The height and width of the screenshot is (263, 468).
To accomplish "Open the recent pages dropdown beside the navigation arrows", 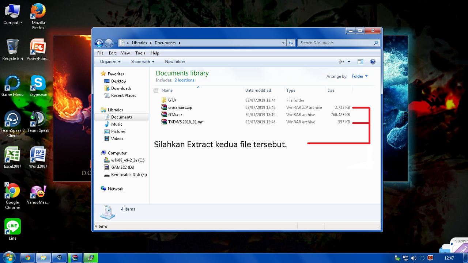I will point(116,43).
